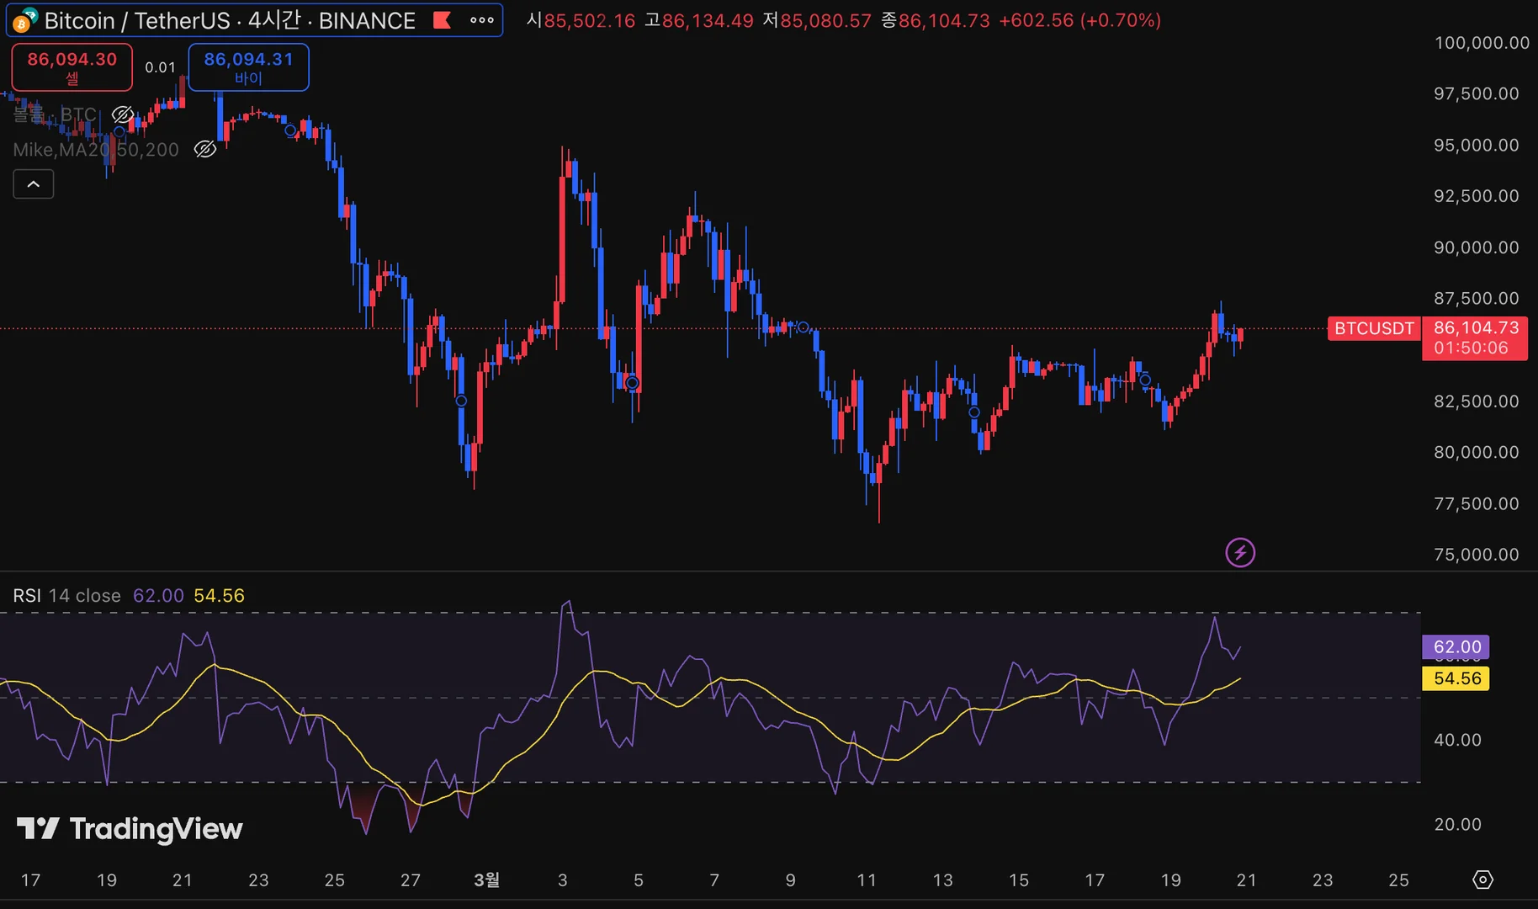Click the purple RSI value label 62.00 on axis
This screenshot has height=909, width=1538.
(x=1456, y=647)
